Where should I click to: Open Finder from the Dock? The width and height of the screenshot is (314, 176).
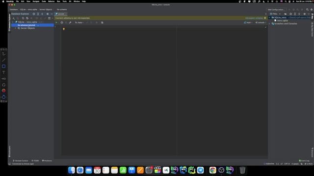point(72,170)
